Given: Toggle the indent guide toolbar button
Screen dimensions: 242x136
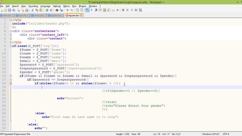Looking at the screenshot, I should point(96,10).
